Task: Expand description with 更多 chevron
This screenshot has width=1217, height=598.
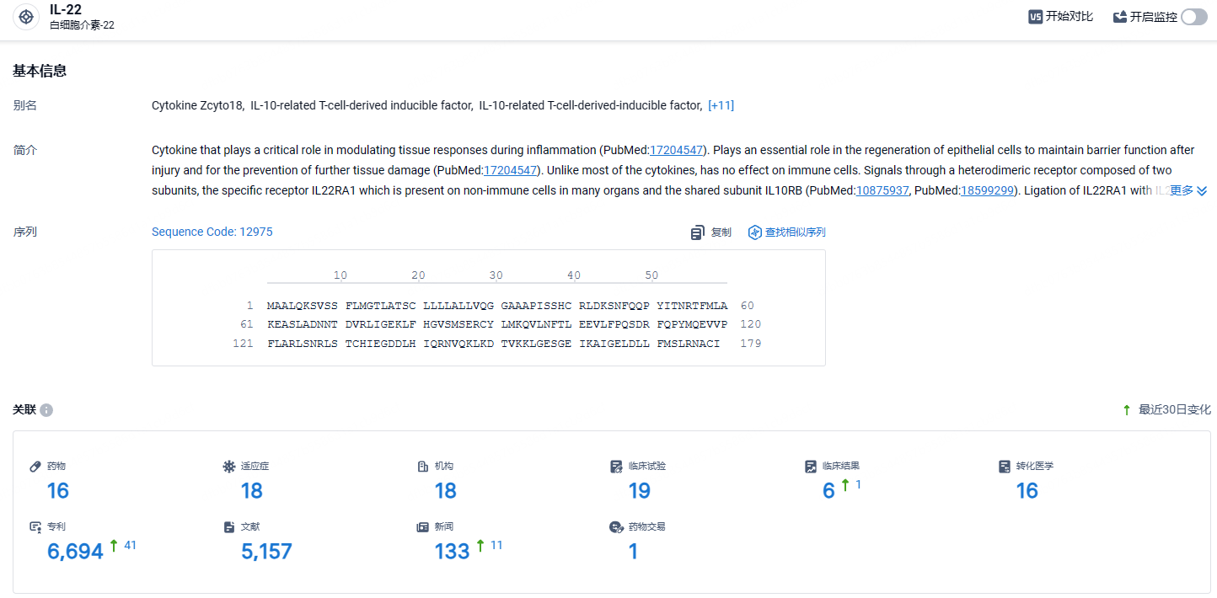Action: pyautogui.click(x=1189, y=190)
